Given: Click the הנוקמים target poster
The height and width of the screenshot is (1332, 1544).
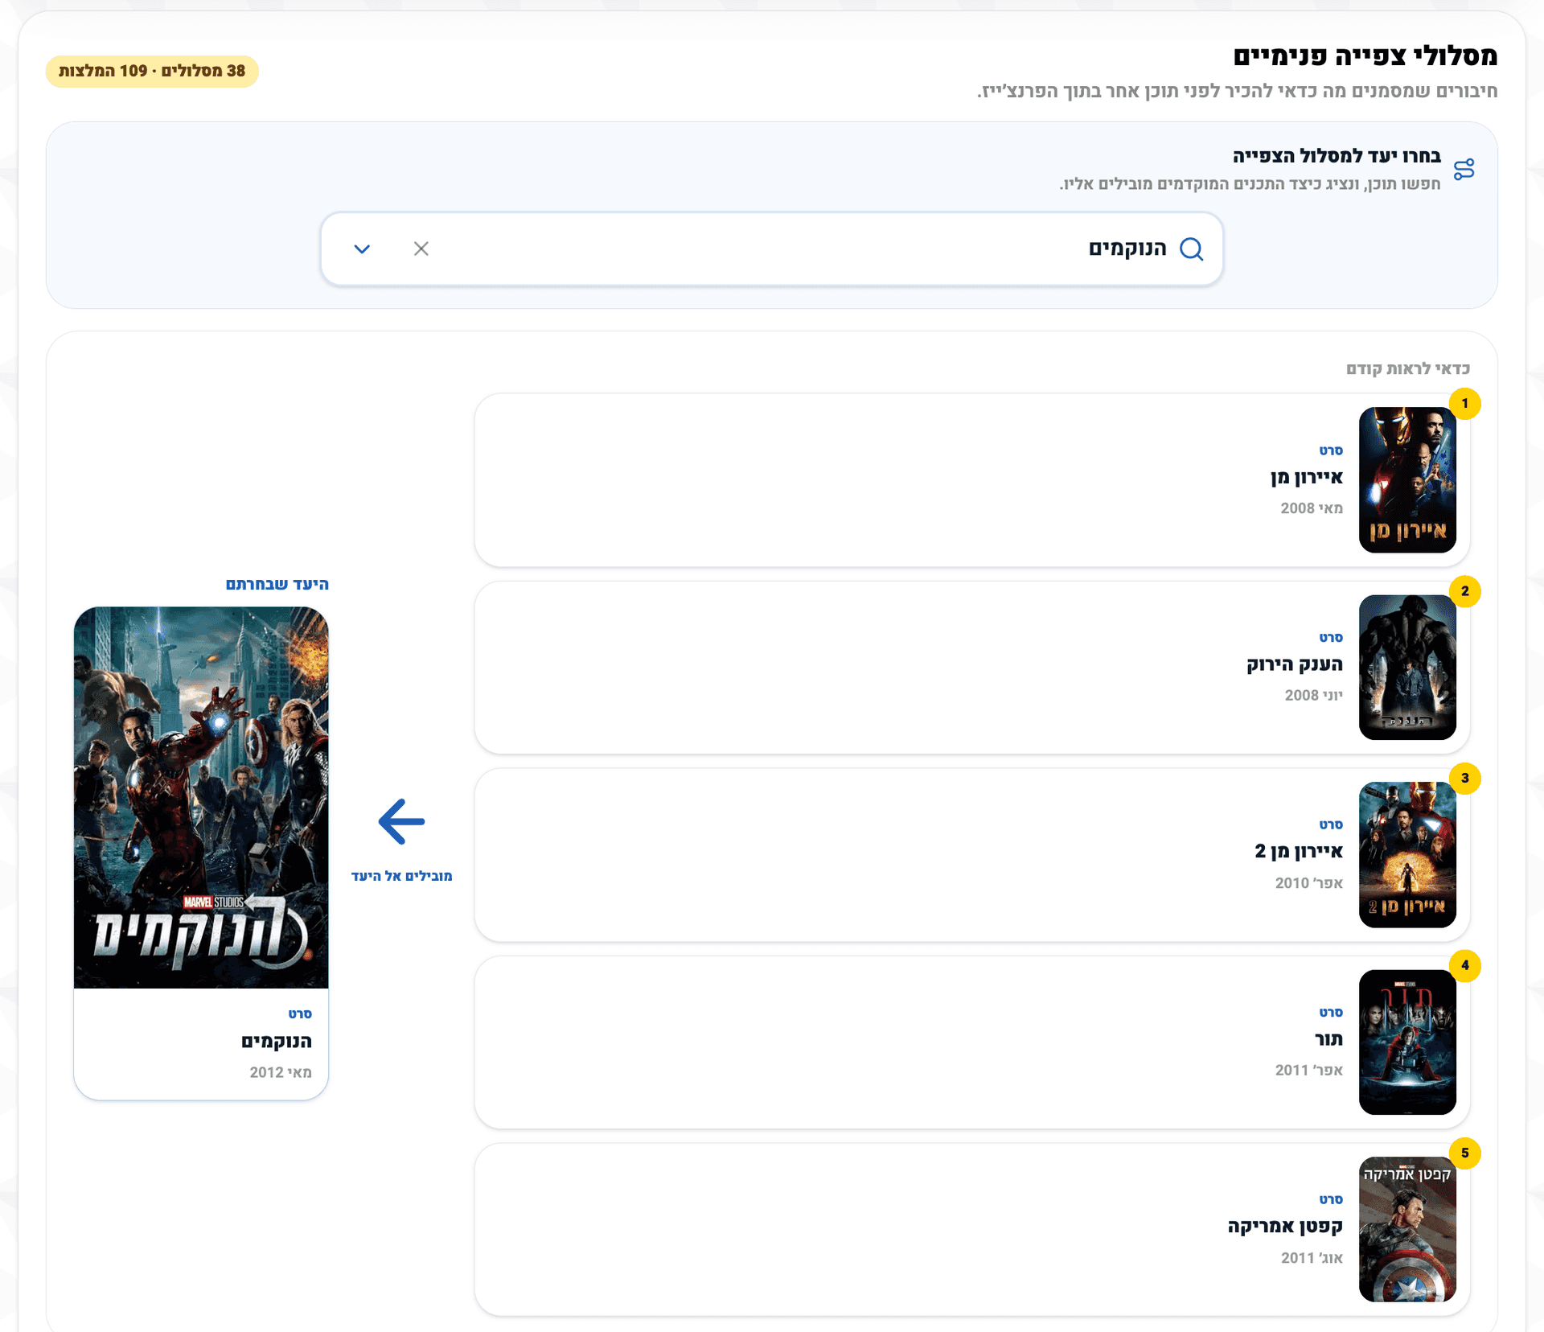Looking at the screenshot, I should (201, 797).
